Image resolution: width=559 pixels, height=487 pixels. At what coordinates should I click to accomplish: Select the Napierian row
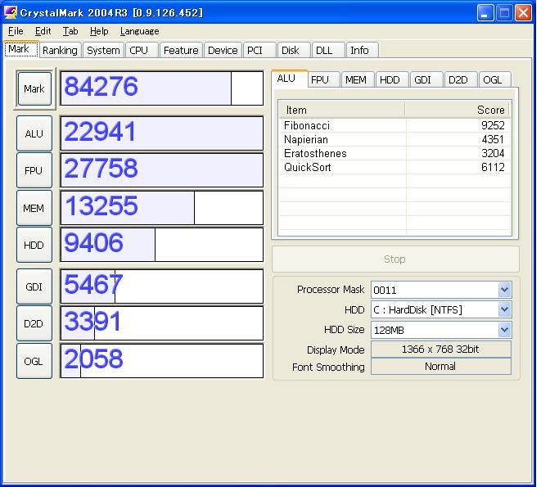coord(394,139)
